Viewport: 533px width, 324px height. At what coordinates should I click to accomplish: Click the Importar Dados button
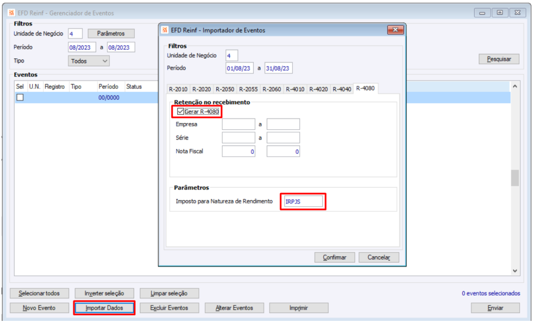pos(104,308)
